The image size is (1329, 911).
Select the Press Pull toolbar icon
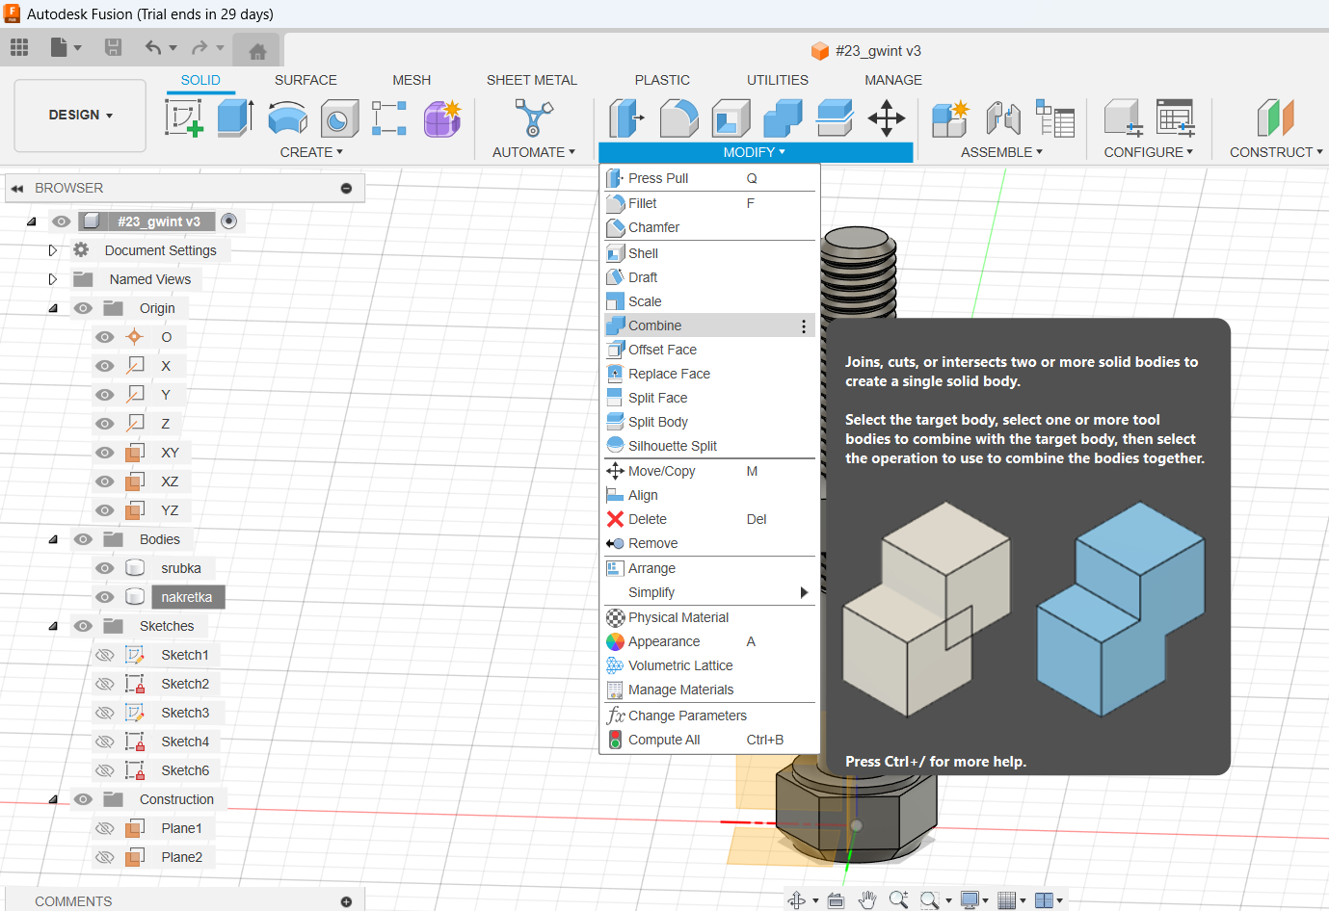[626, 118]
